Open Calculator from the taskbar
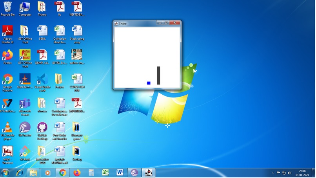Screen dimensions: 316x178 (x=91, y=173)
